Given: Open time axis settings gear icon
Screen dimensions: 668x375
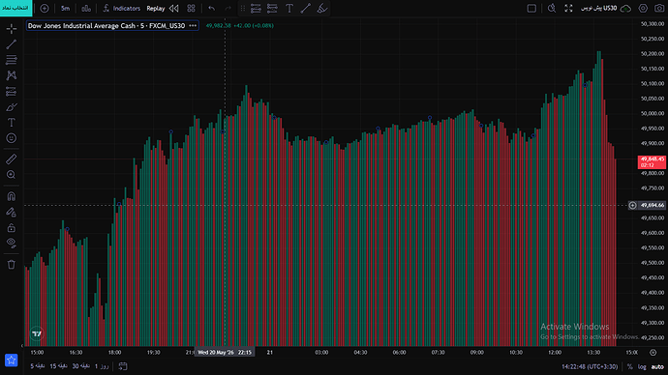Looking at the screenshot, I should 653,353.
